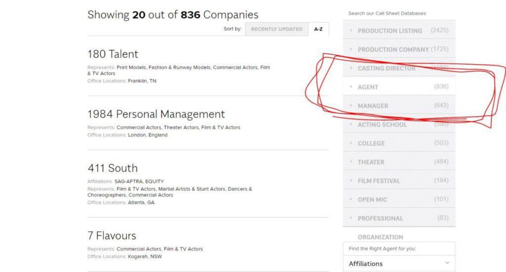Click the arrow icon beside College
This screenshot has width=506, height=272.
[351, 143]
